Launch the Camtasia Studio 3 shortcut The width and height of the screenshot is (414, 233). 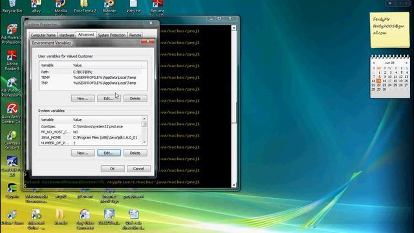(x=12, y=140)
